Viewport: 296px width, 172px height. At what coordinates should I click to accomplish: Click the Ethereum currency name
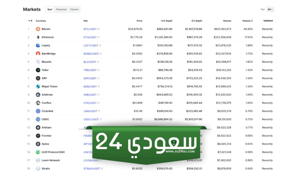pos(47,37)
